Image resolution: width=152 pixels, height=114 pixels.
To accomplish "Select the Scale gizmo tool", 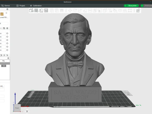I will point(80,10).
